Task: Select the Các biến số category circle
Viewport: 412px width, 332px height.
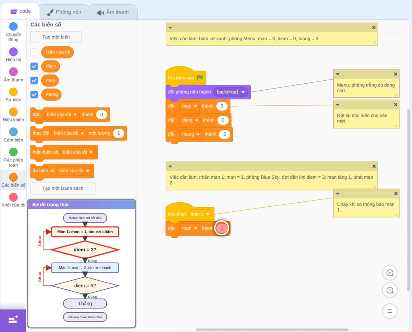Action: click(x=14, y=177)
